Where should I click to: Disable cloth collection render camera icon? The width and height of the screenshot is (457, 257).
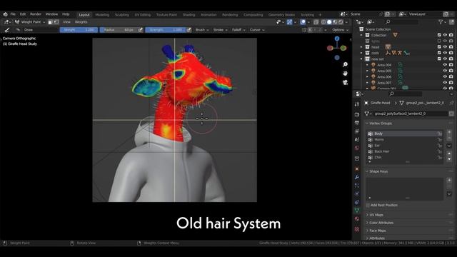[451, 53]
